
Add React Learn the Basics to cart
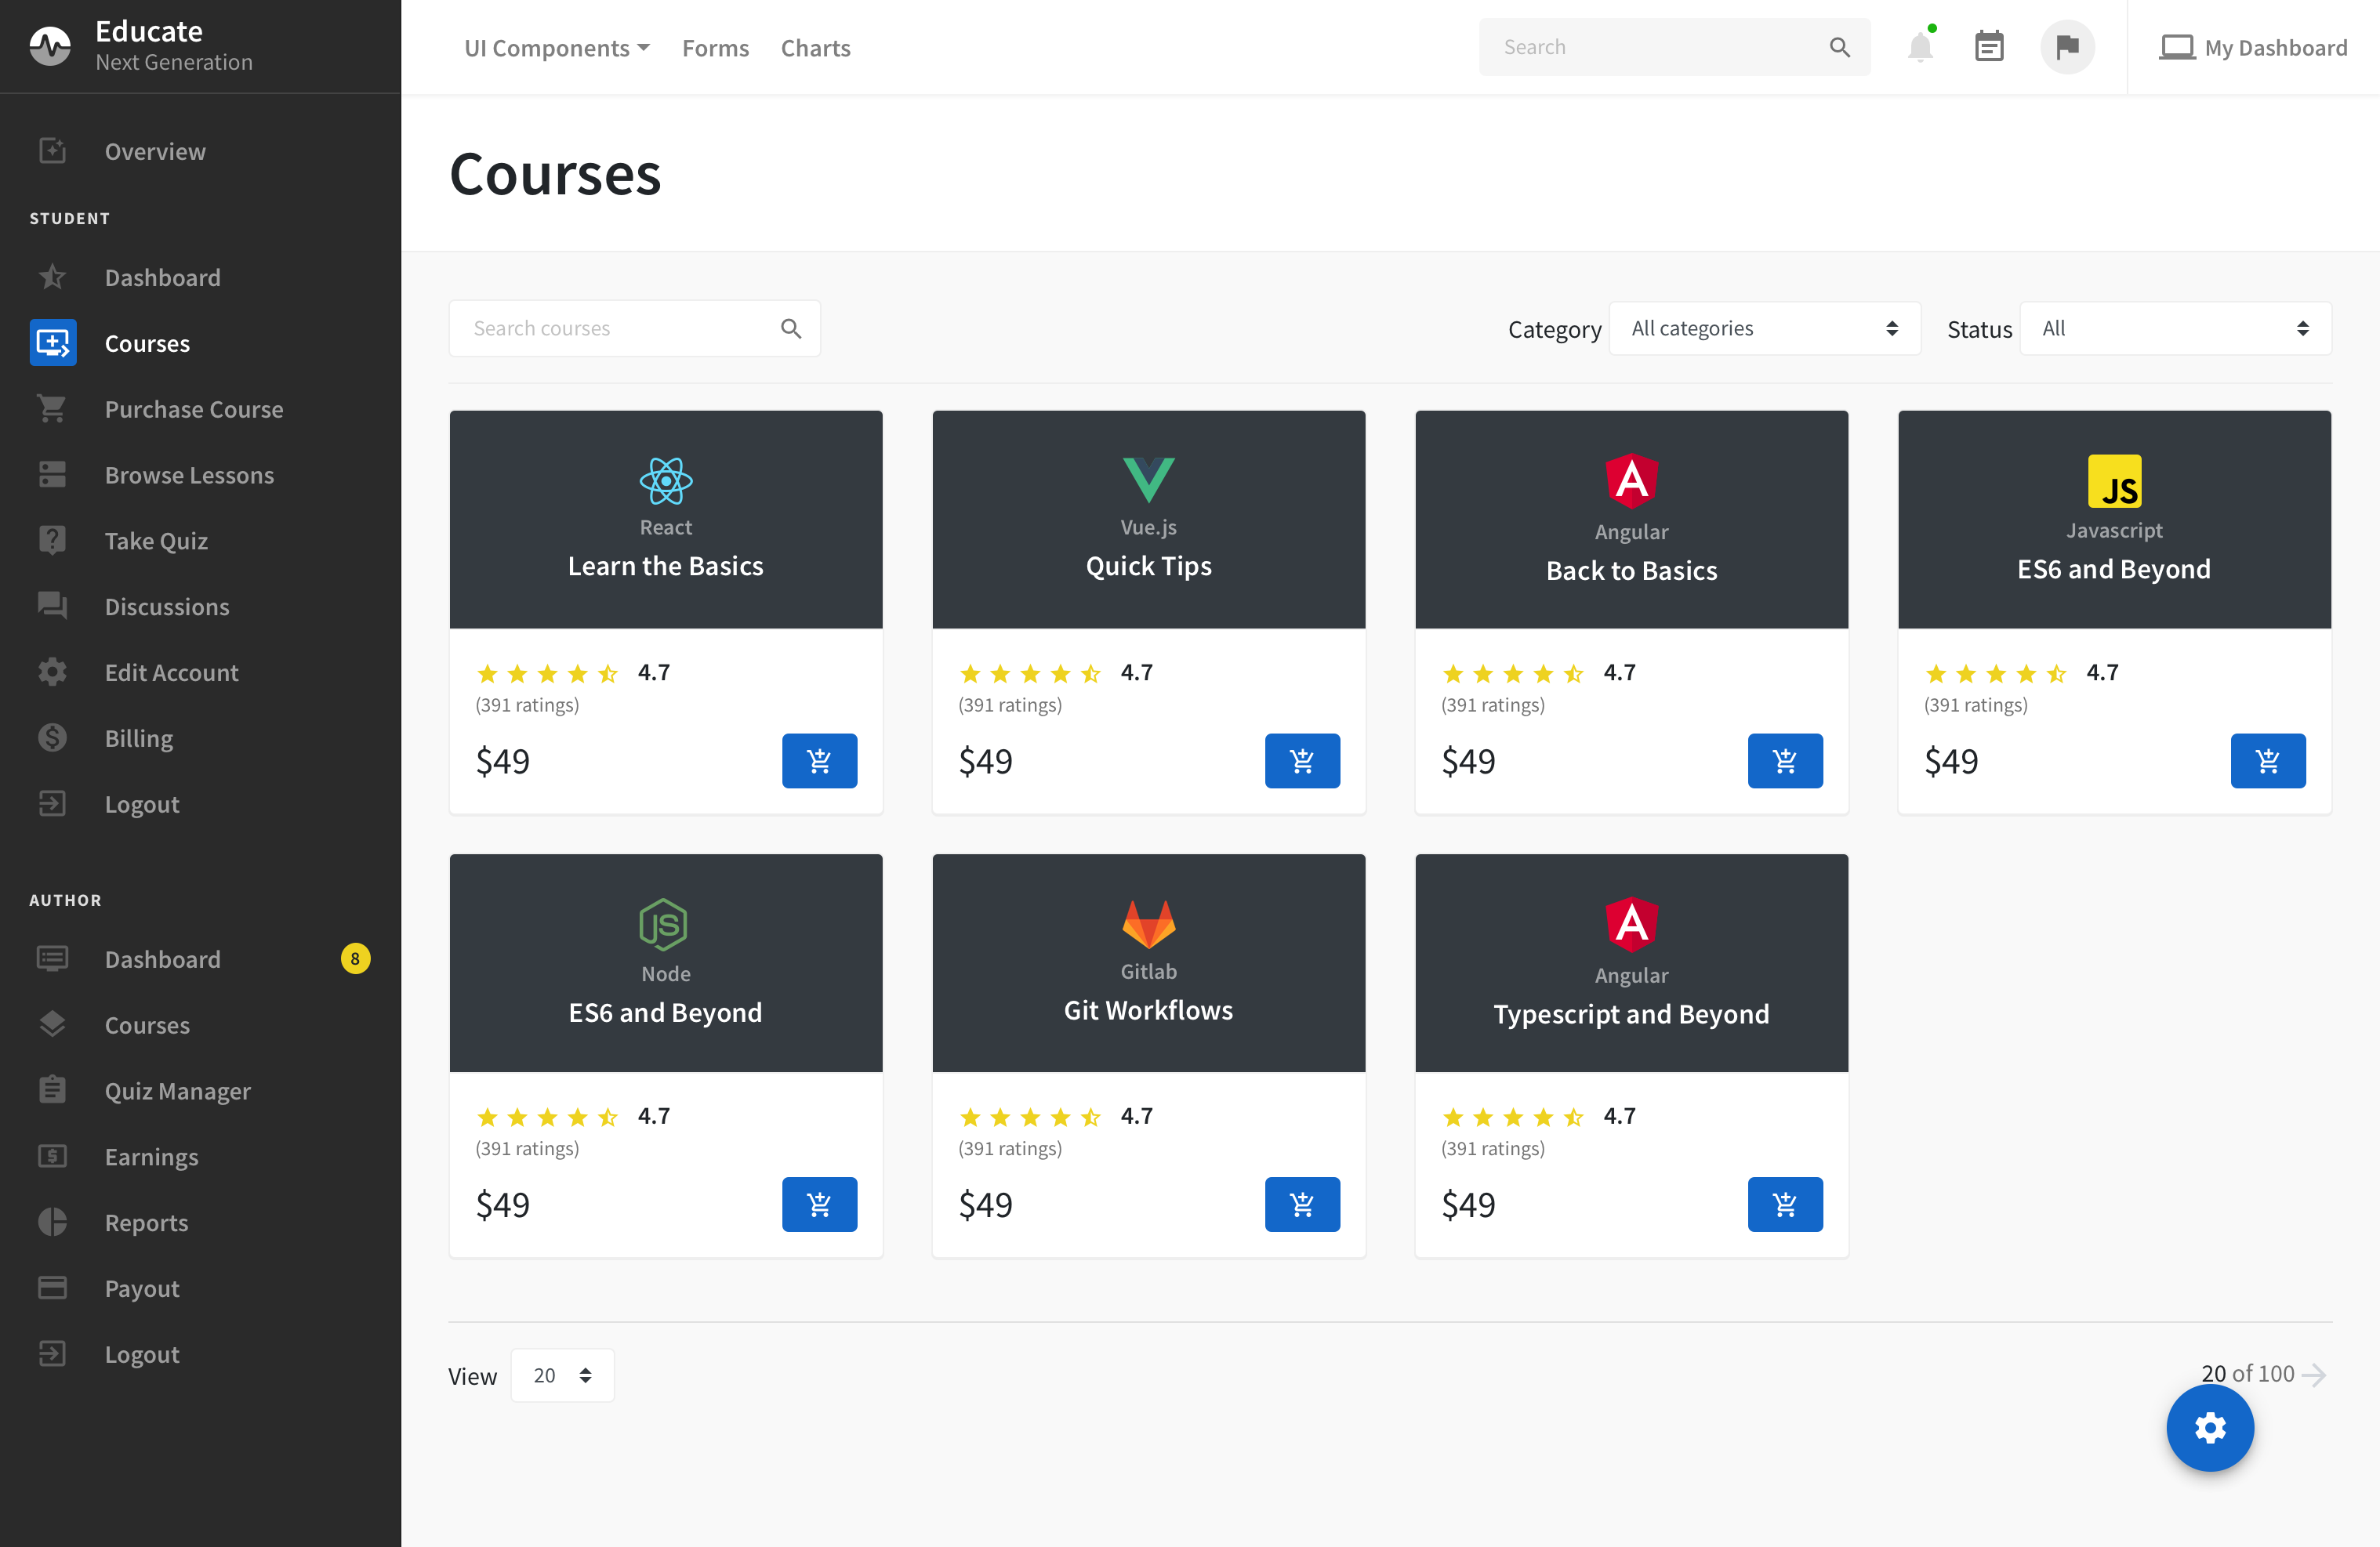coord(819,761)
